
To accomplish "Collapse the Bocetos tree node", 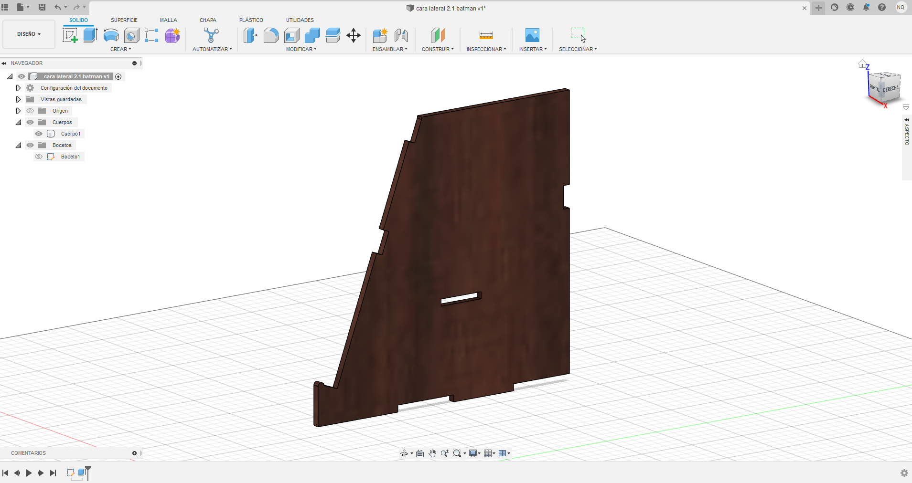I will [18, 145].
